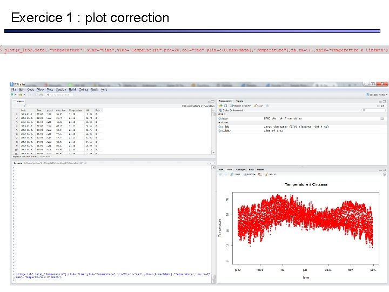Click the refresh icon in Environment toolbar
389x292 pixels.
click(x=267, y=106)
